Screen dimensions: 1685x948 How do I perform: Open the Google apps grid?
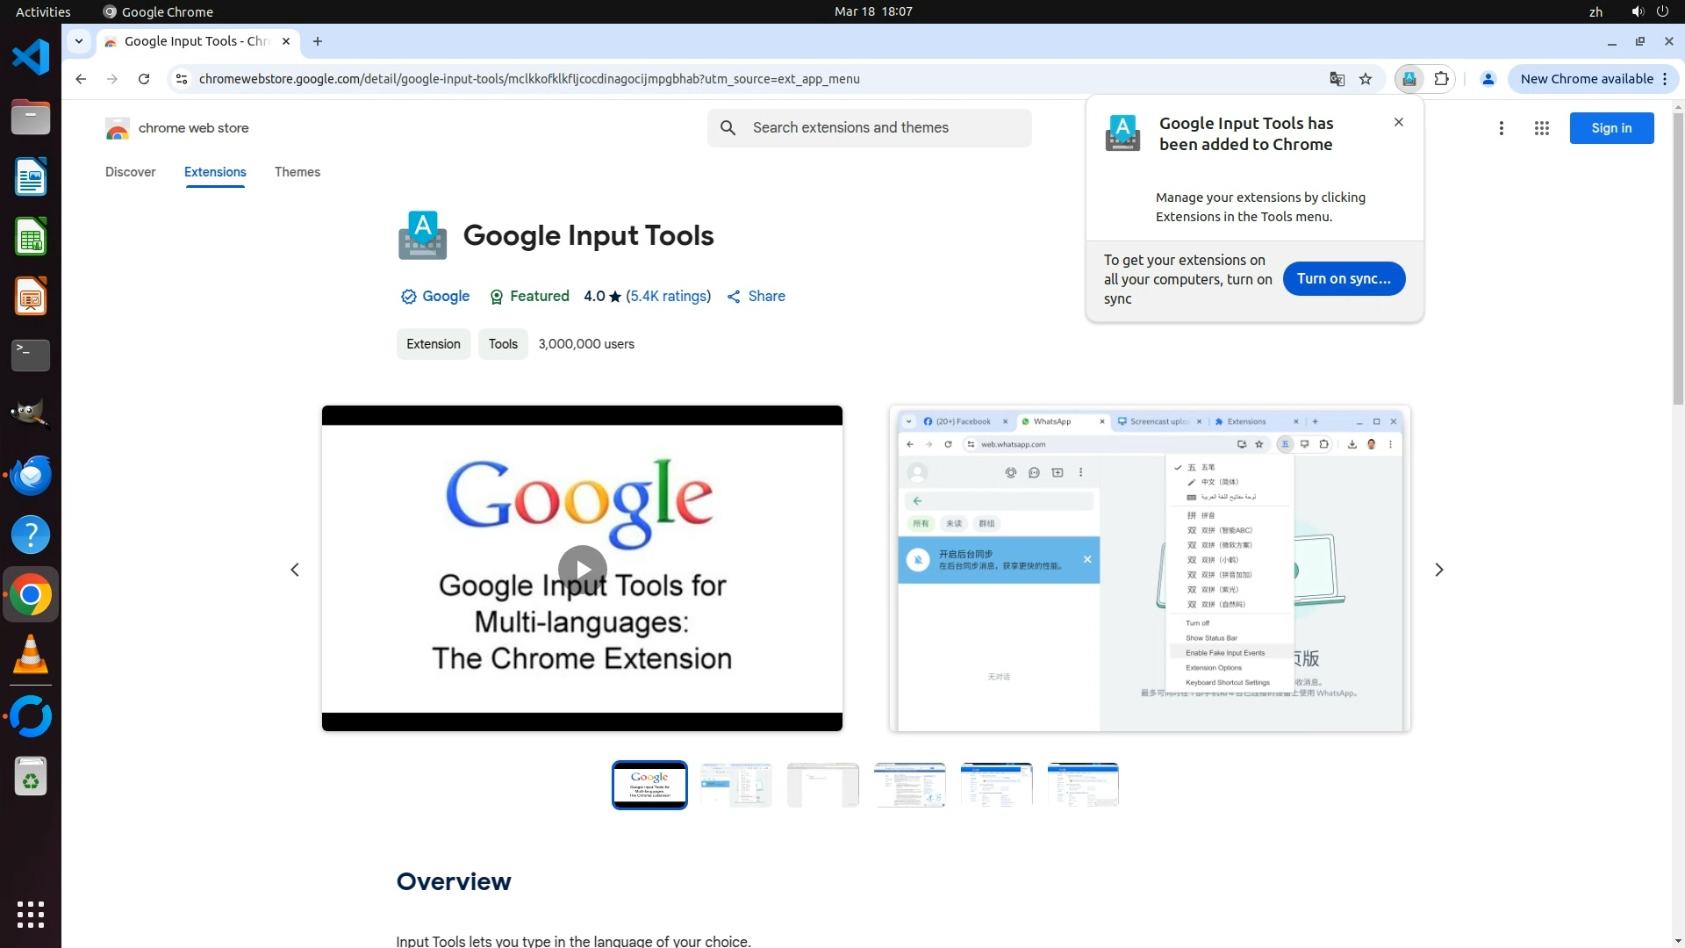pos(1541,128)
